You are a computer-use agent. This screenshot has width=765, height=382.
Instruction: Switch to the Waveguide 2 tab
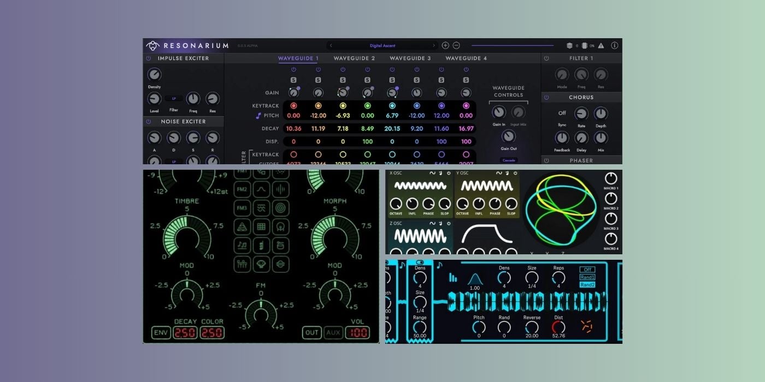354,58
